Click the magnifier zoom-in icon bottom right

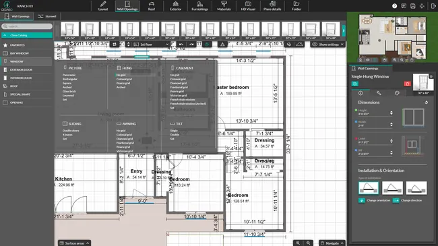click(298, 243)
